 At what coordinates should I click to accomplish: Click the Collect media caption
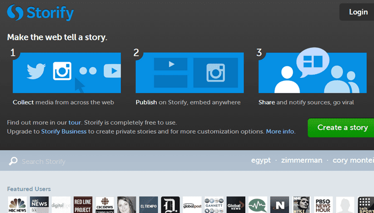point(64,102)
